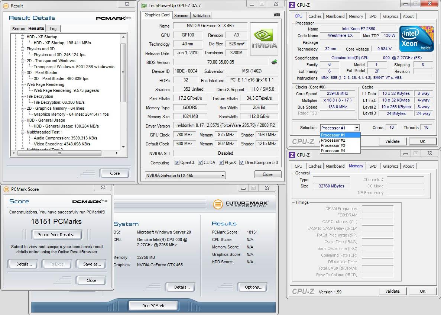Viewport: 441px width, 315px height.
Task: Click the memory Size field 32760 MBytes
Action: (x=331, y=186)
